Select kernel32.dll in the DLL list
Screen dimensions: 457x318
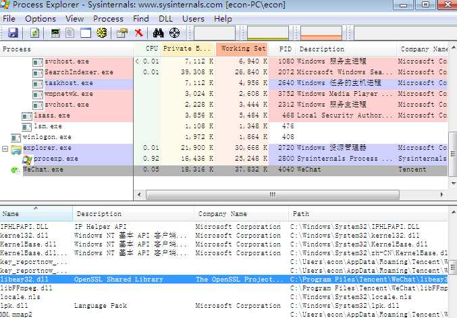click(x=224, y=235)
